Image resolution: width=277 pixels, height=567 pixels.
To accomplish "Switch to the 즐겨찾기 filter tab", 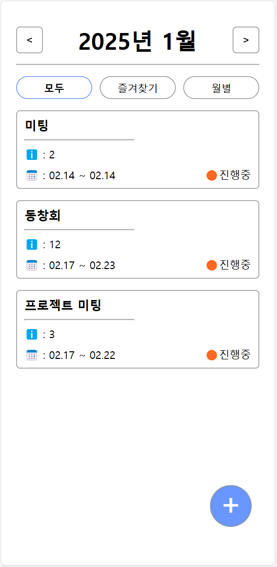I will (x=138, y=87).
